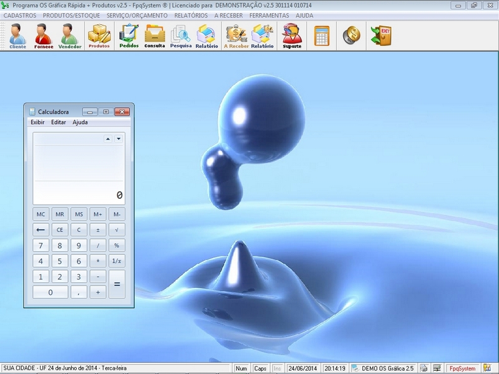Viewport: 499px width, 374px height.
Task: Click the MR memory recall button
Action: point(60,214)
